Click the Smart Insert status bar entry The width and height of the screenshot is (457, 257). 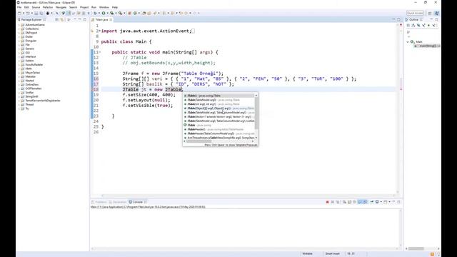point(332,254)
